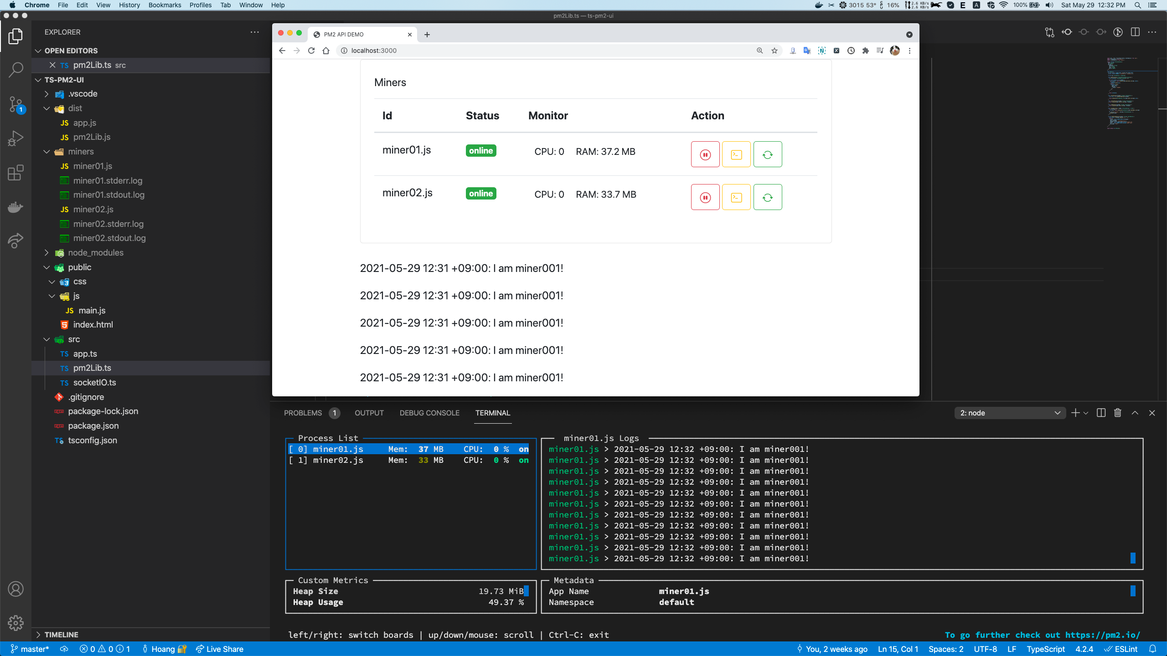
Task: Switch to the DEBUG CONSOLE tab
Action: click(x=429, y=413)
